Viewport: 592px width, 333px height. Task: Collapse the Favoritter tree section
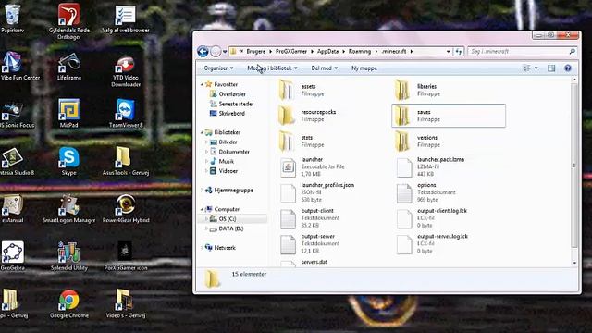(x=203, y=84)
